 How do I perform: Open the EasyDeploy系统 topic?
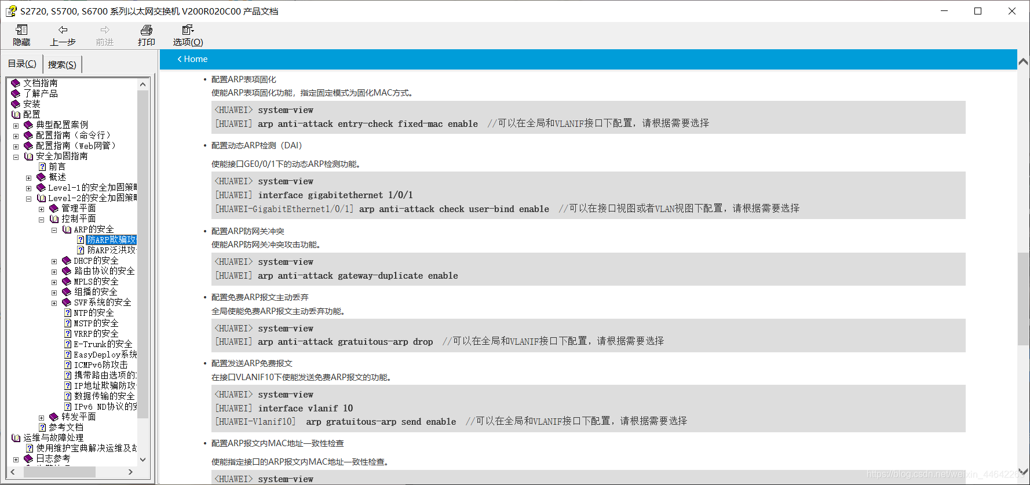click(105, 355)
